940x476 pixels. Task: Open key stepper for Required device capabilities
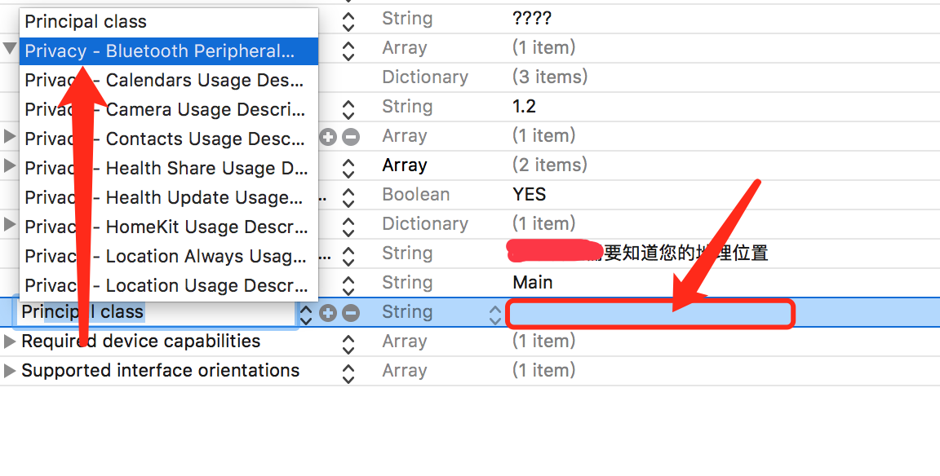348,344
